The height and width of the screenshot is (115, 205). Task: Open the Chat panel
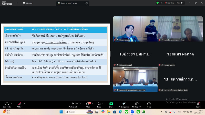(x=88, y=104)
